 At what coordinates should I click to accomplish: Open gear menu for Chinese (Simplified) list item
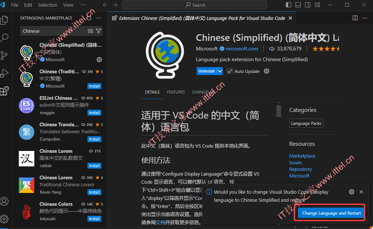coord(99,60)
